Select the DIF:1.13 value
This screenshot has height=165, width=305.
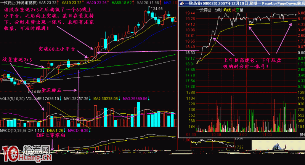coord(34,130)
